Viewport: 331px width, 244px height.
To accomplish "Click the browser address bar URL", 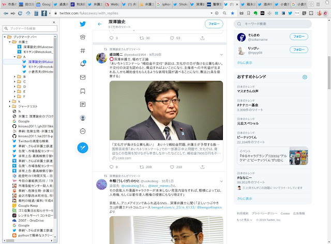I will (x=89, y=13).
